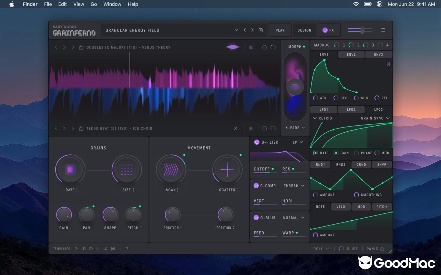The height and width of the screenshot is (275, 441).
Task: Save the current preset with disk icon
Action: (260, 30)
